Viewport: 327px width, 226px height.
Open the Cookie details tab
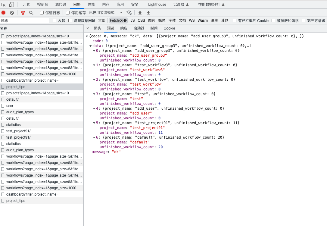(169, 28)
